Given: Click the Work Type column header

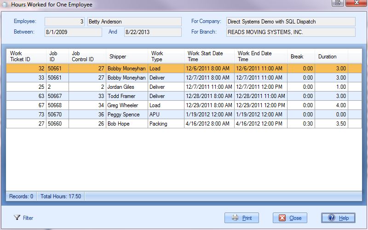Looking at the screenshot, I should tap(166, 56).
